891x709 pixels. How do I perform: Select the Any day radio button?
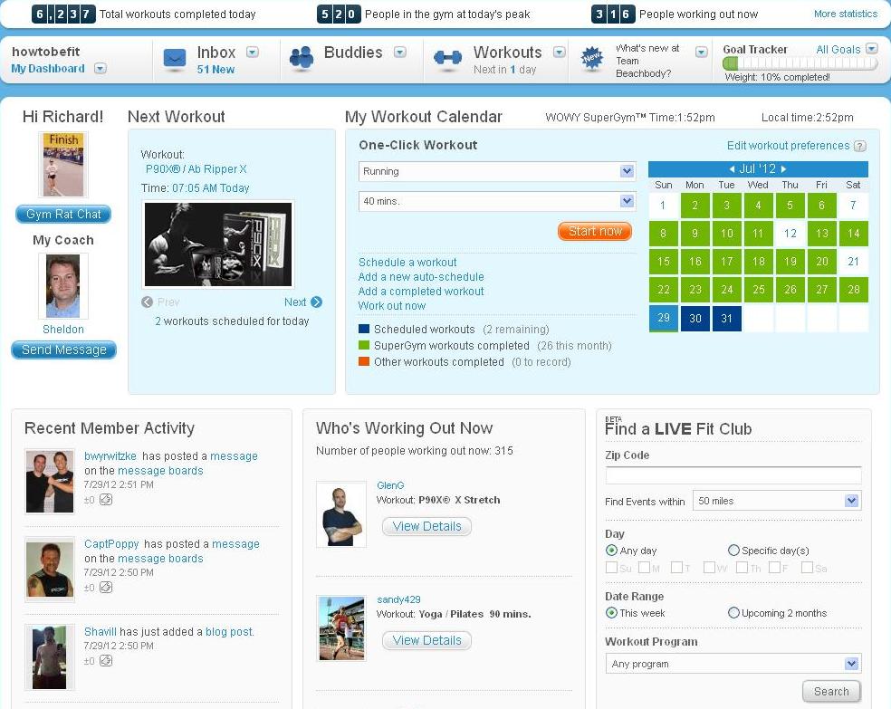pyautogui.click(x=611, y=551)
